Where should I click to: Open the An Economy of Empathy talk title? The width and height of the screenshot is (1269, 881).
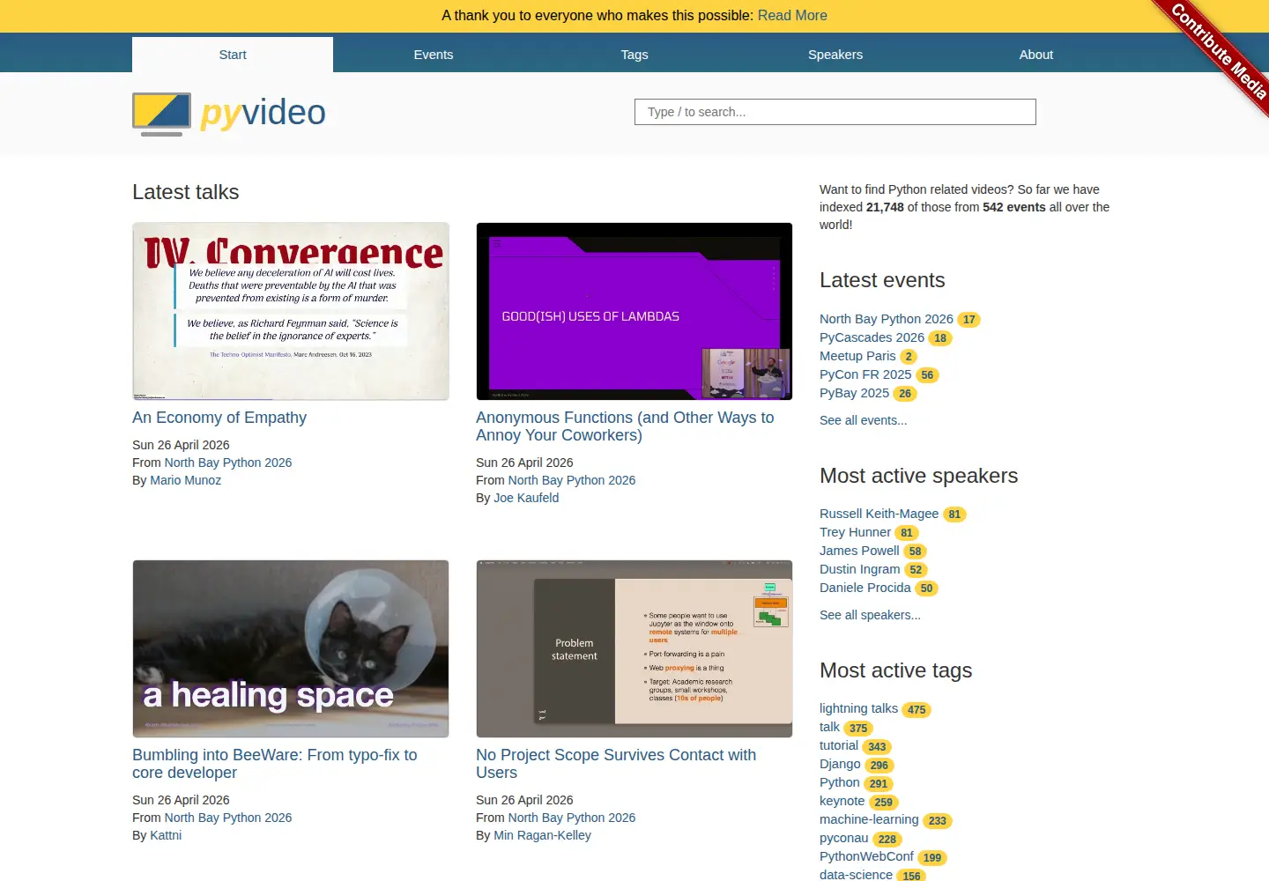(x=219, y=418)
